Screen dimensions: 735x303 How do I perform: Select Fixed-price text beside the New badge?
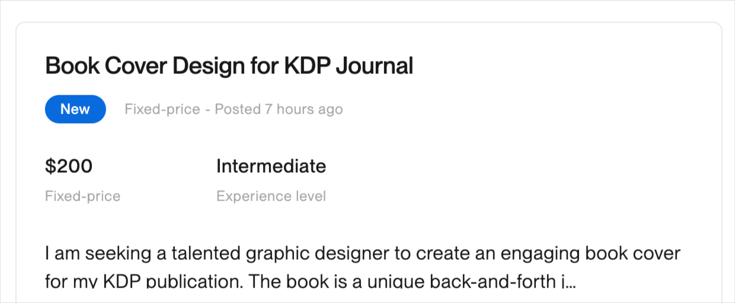pos(162,109)
